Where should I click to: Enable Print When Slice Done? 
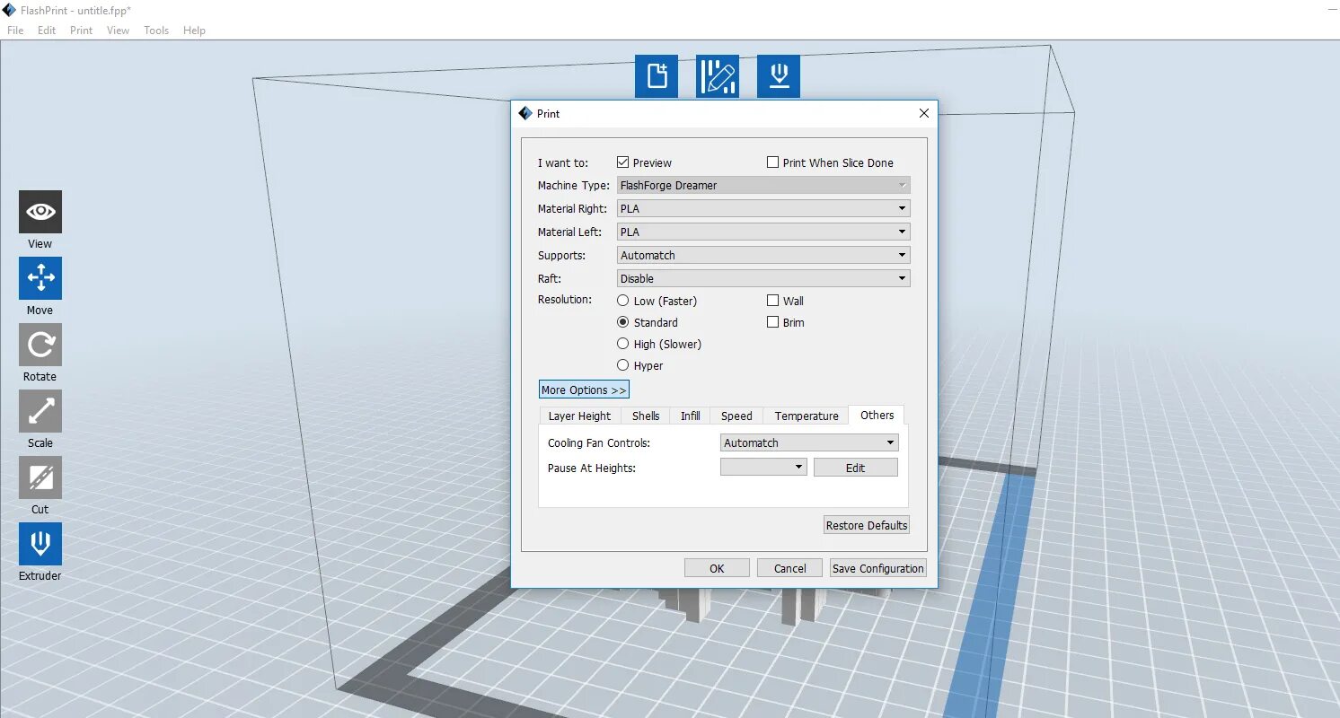pos(772,162)
